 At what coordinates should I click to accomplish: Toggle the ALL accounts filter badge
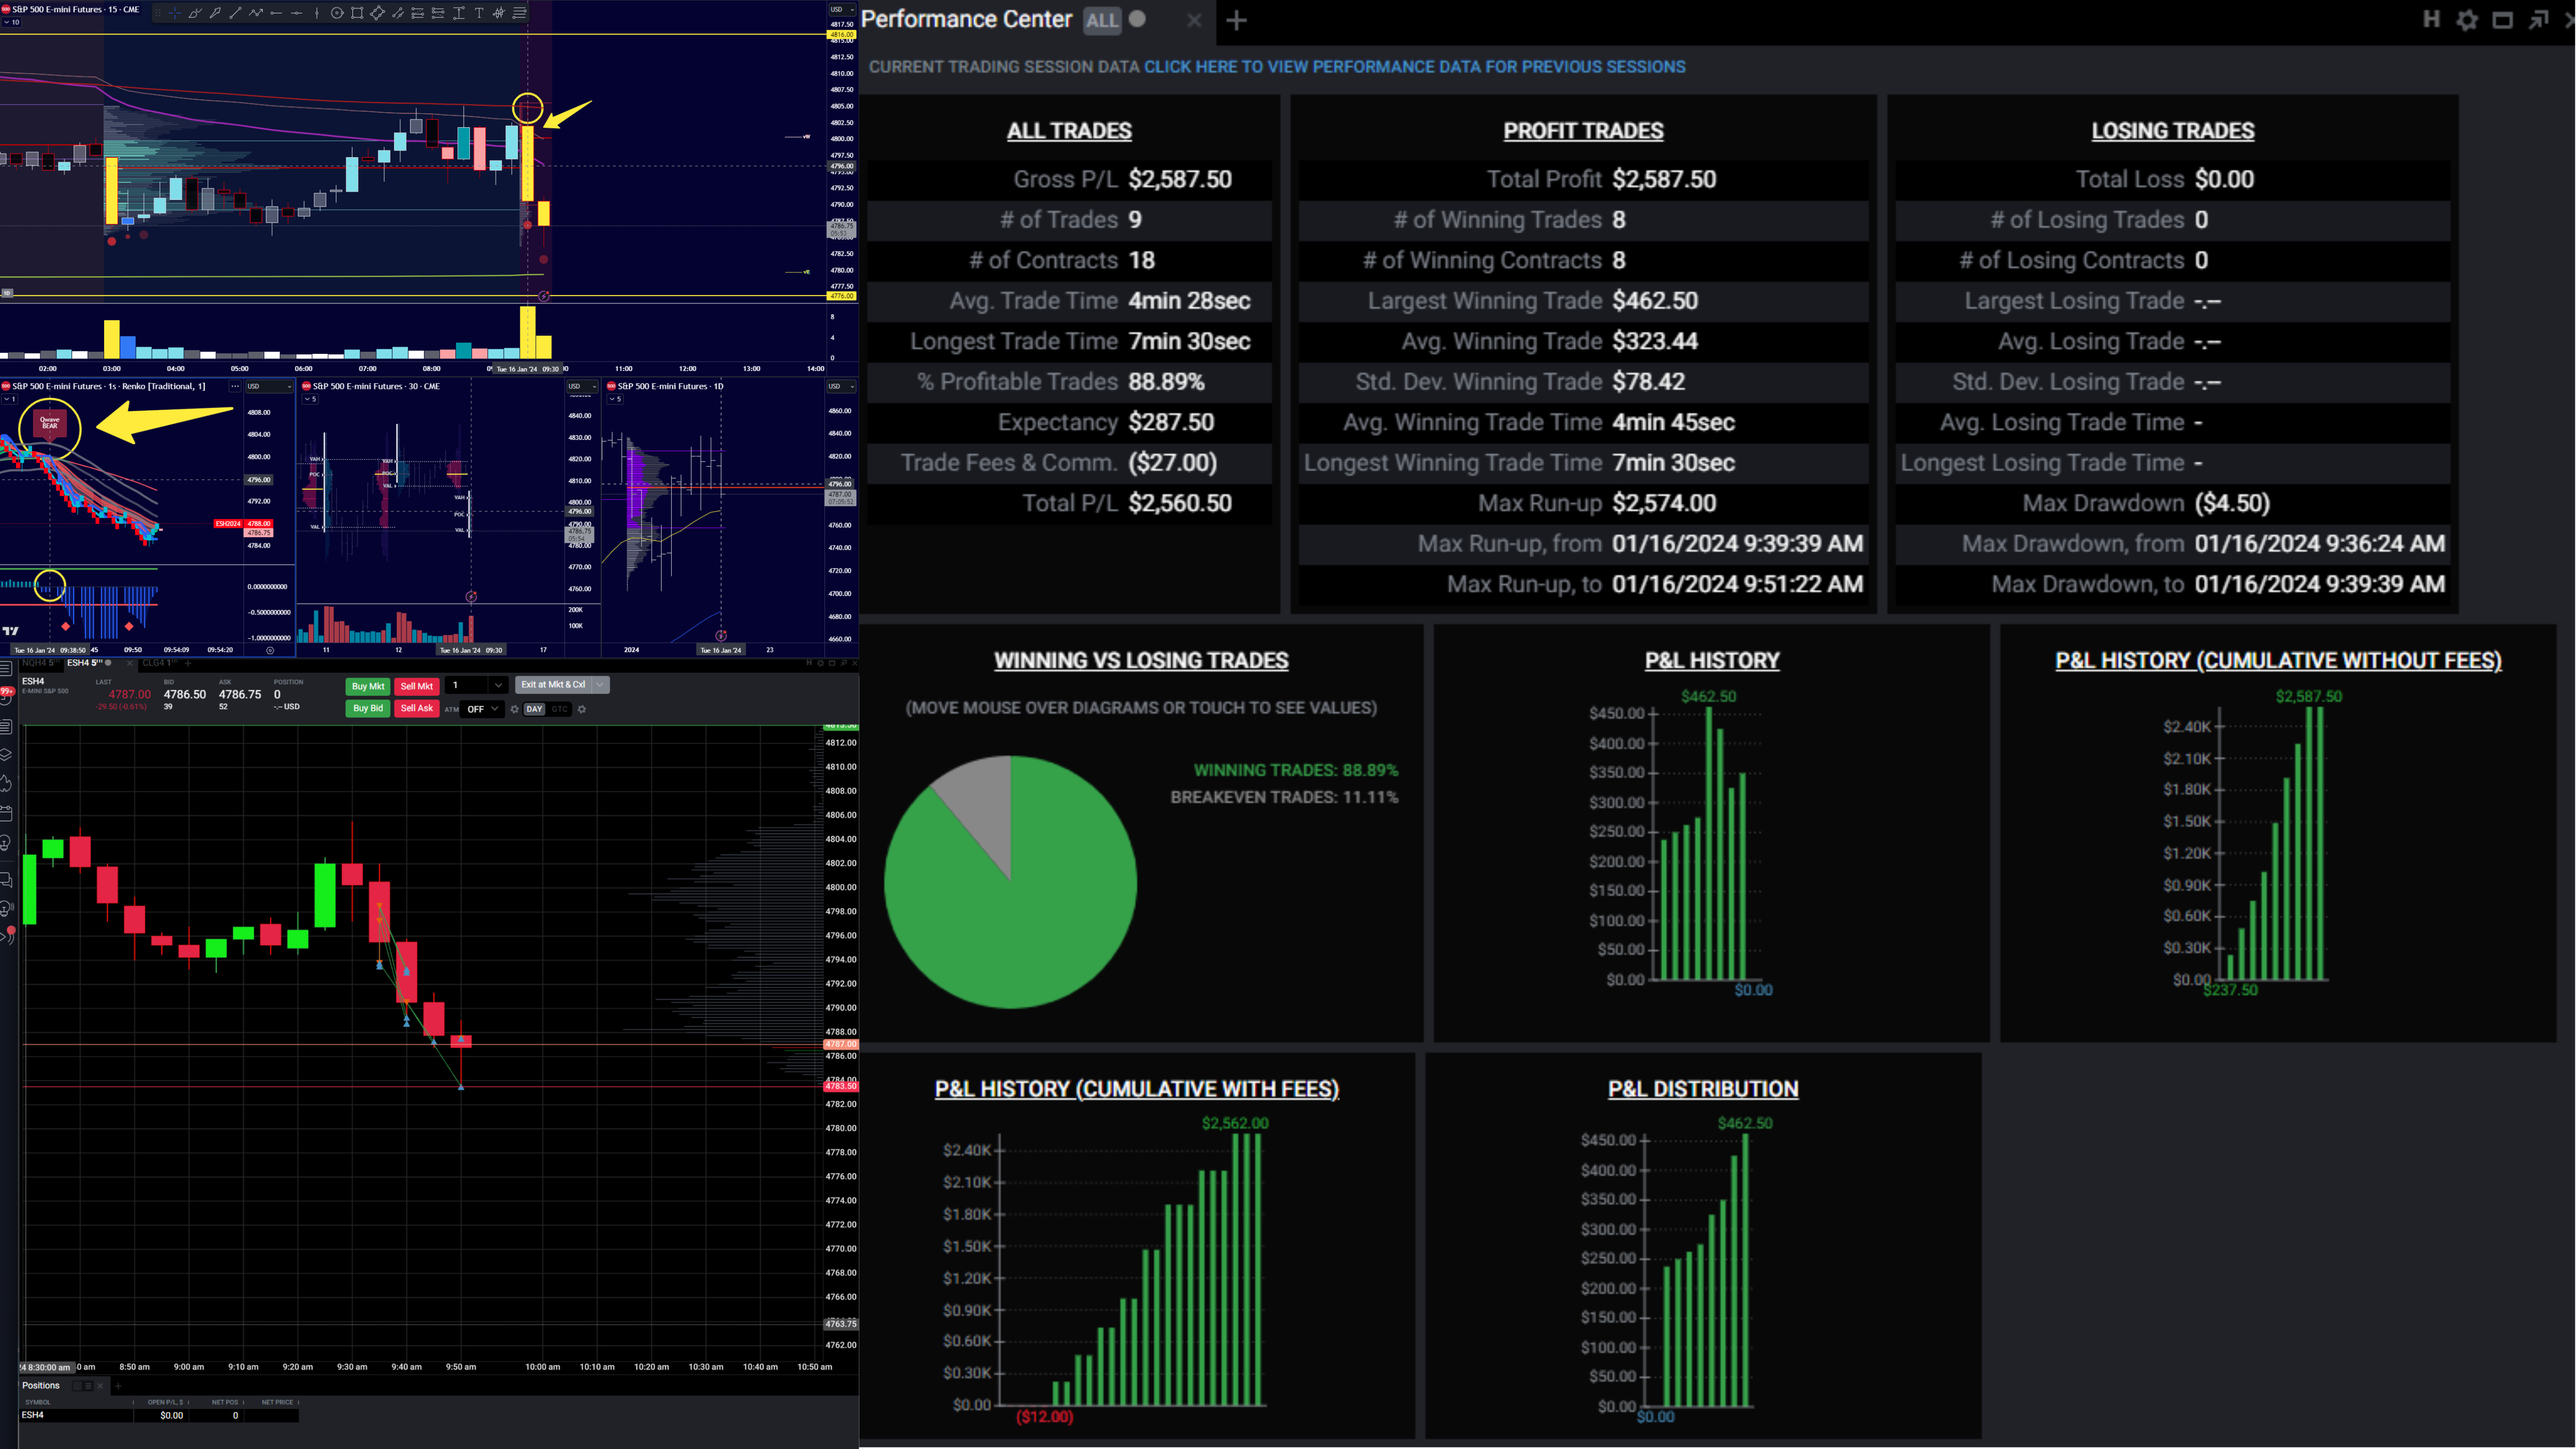(1102, 20)
